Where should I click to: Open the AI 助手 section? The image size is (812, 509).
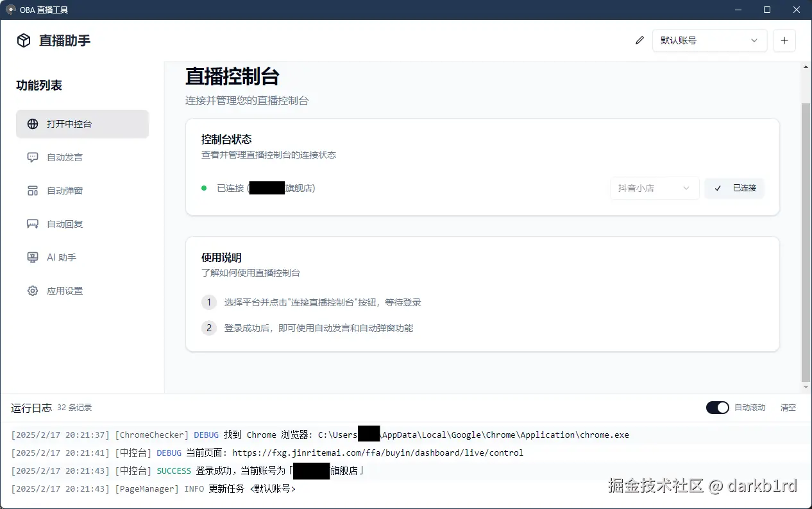[x=82, y=257]
